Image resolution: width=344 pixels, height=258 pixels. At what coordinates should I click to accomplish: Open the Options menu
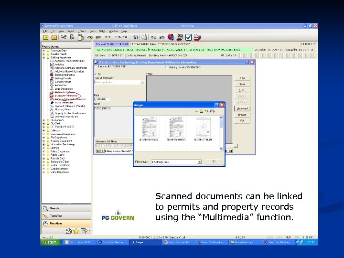tap(82, 32)
